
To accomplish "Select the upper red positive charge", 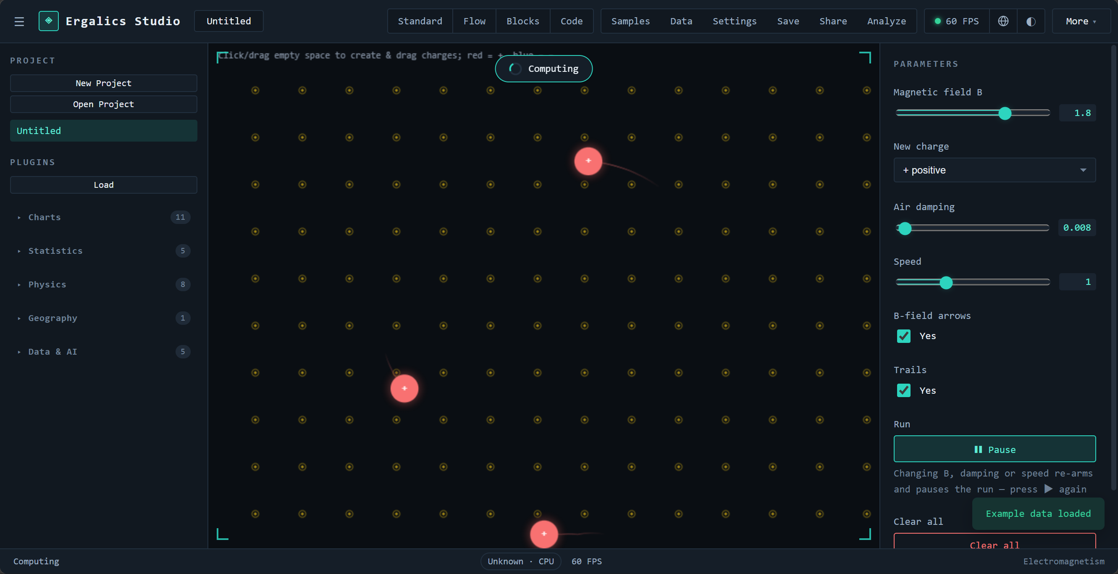I will click(588, 161).
